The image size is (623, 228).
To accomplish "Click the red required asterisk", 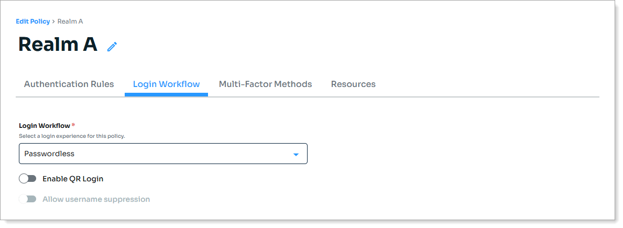I will (x=73, y=126).
